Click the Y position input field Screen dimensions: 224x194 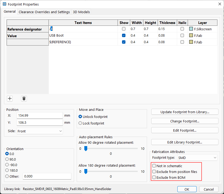tap(40, 122)
